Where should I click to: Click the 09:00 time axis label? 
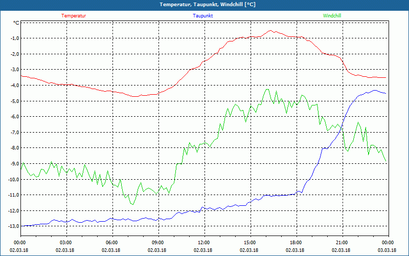point(157,243)
